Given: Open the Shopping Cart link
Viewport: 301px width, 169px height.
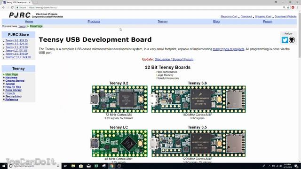Looking at the screenshot, I should (x=229, y=16).
